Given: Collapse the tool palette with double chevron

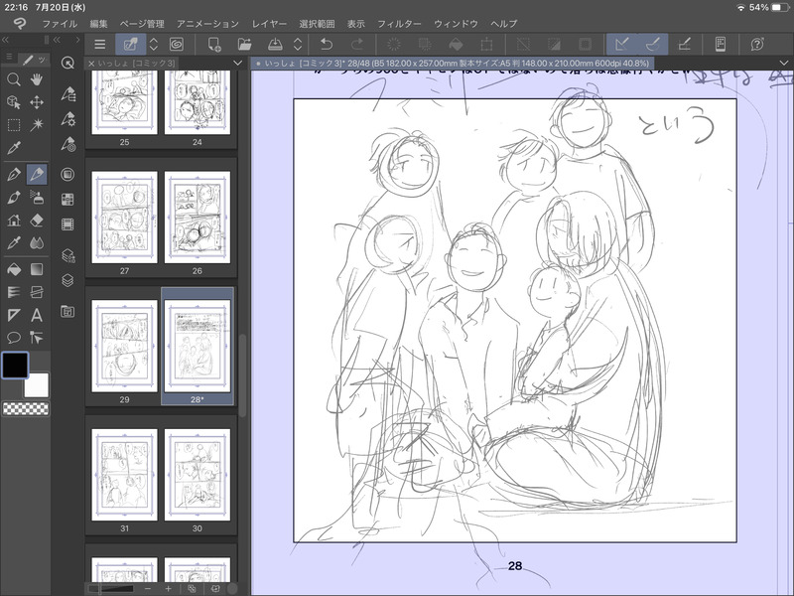Looking at the screenshot, I should [x=5, y=40].
